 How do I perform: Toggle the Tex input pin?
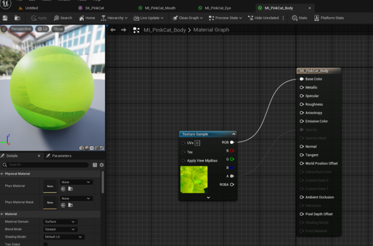point(183,152)
